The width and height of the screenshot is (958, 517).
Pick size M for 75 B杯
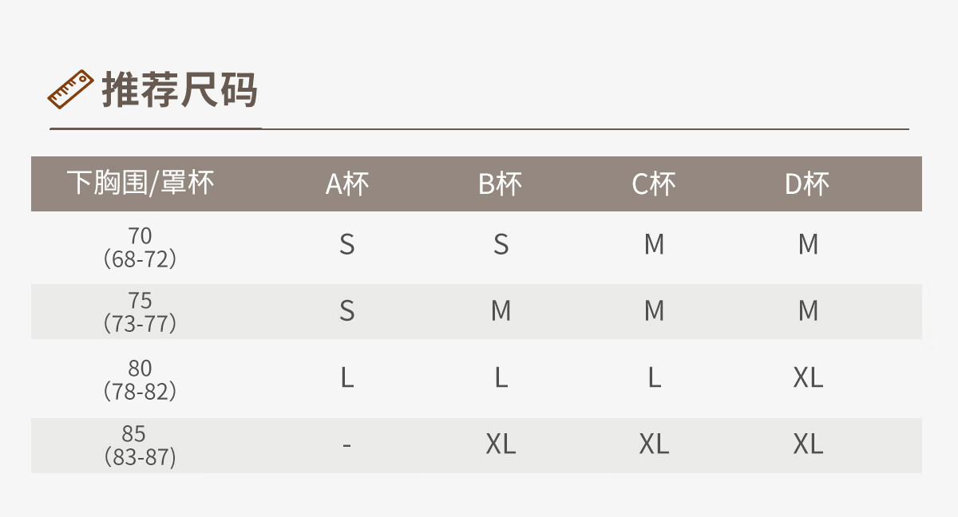(x=501, y=310)
